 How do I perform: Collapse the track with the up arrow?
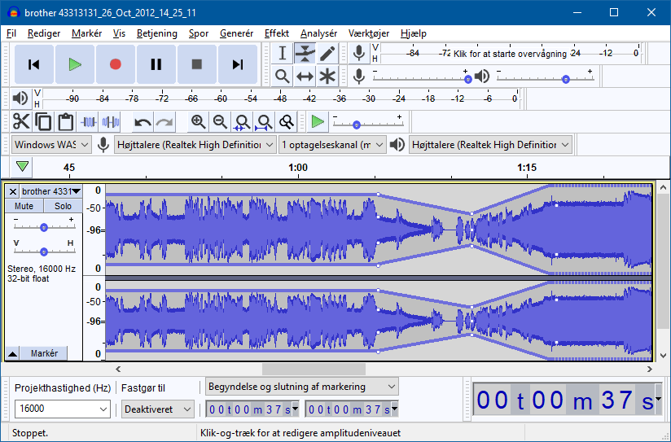point(13,353)
